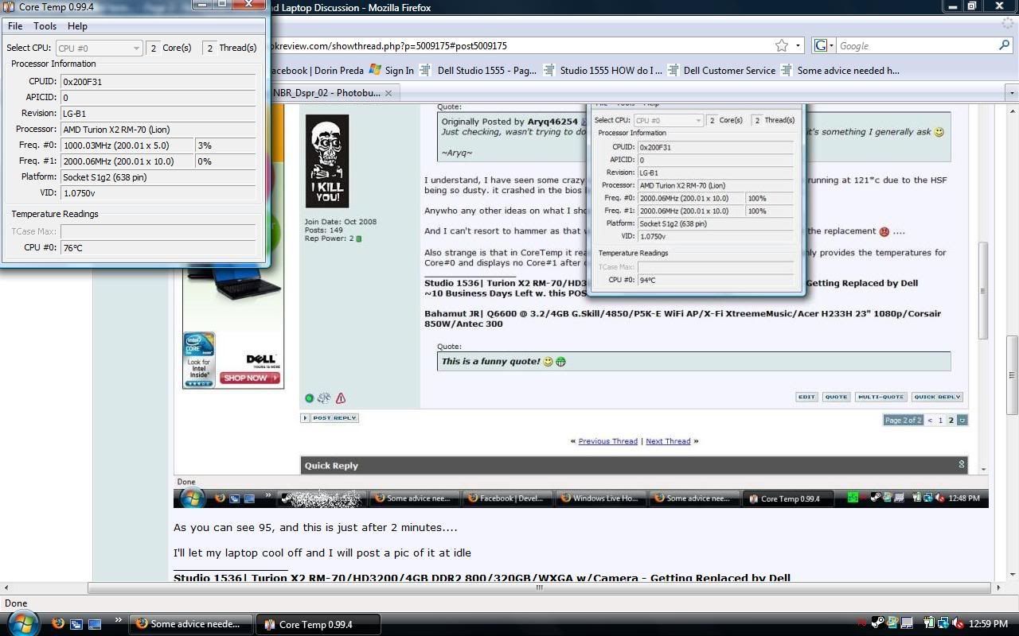Click the view post icon beside Aryq46254
Image resolution: width=1019 pixels, height=636 pixels.
click(584, 122)
